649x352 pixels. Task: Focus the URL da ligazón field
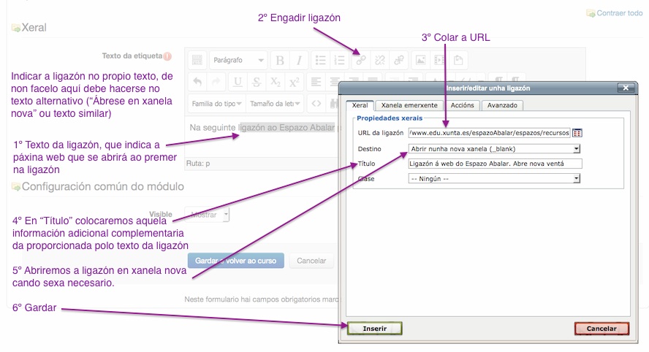click(489, 133)
